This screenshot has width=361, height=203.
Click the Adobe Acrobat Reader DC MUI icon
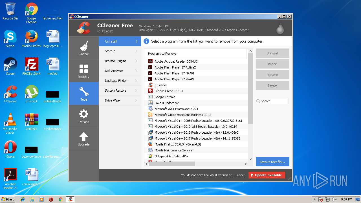[x=150, y=61]
